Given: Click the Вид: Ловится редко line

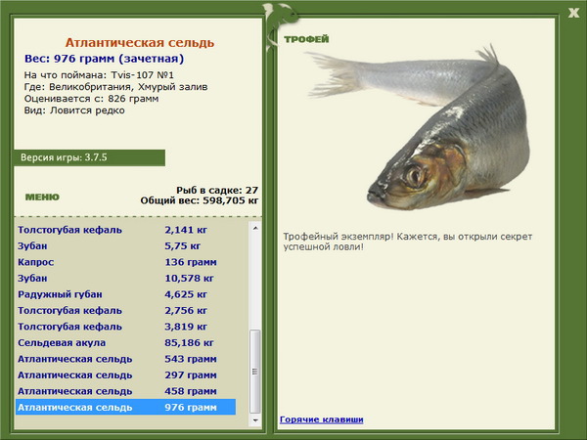Looking at the screenshot, I should (x=74, y=110).
